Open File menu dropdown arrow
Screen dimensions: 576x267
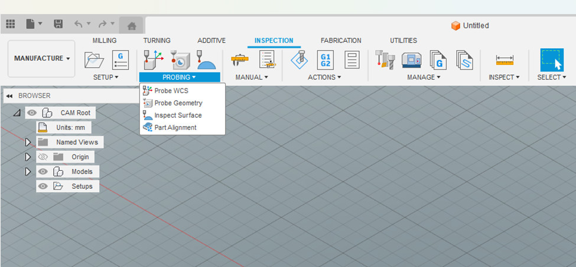point(40,24)
